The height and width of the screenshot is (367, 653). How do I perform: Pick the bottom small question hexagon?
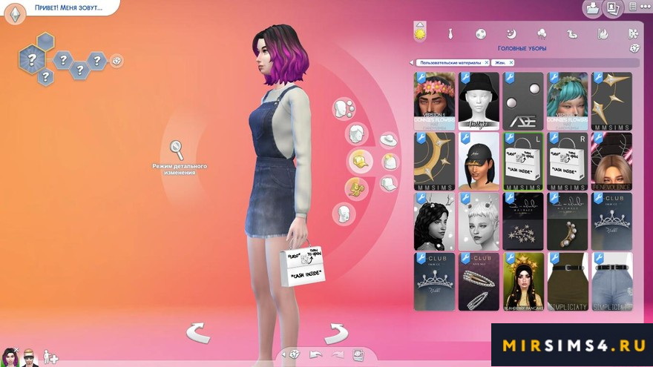(x=45, y=76)
